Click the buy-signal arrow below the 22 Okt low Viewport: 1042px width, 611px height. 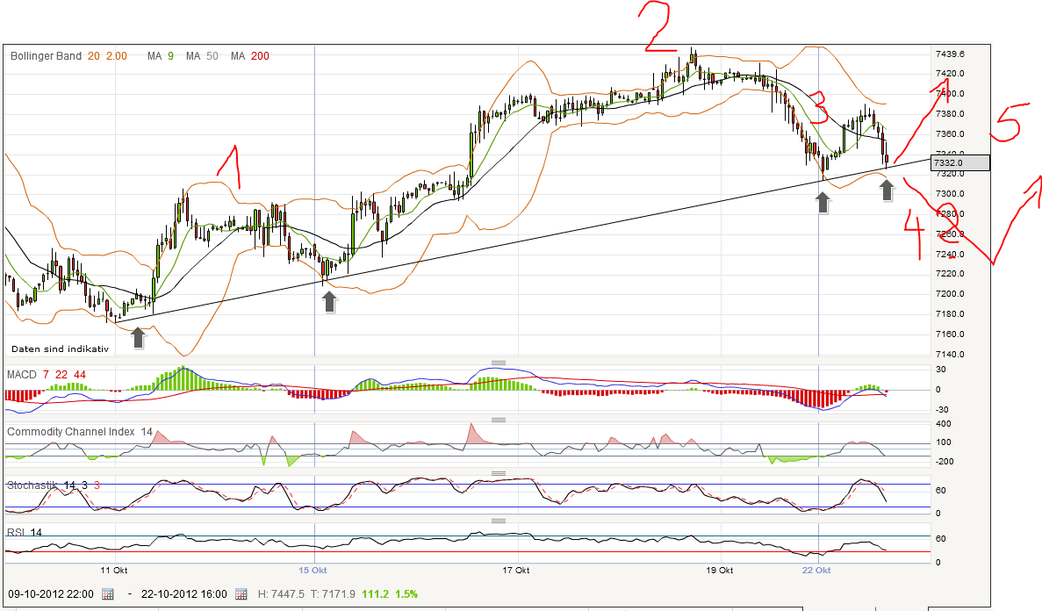822,200
